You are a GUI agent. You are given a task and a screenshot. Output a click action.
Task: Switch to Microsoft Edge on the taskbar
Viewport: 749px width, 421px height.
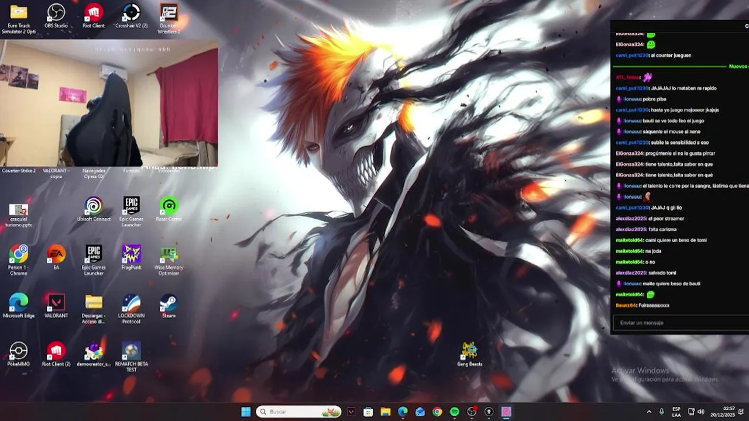pyautogui.click(x=403, y=412)
